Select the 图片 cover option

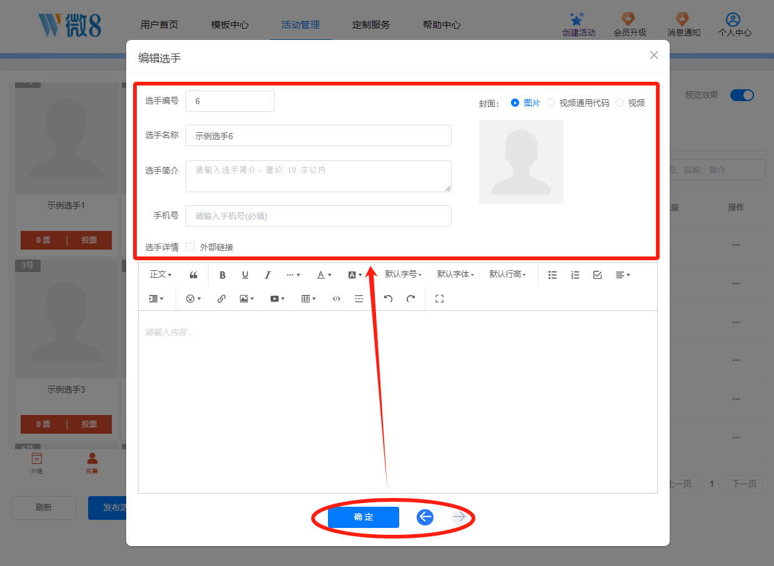point(525,103)
